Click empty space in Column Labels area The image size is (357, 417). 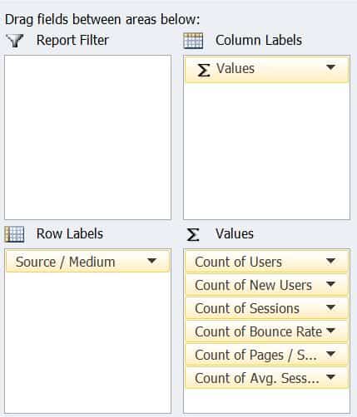[x=266, y=151]
